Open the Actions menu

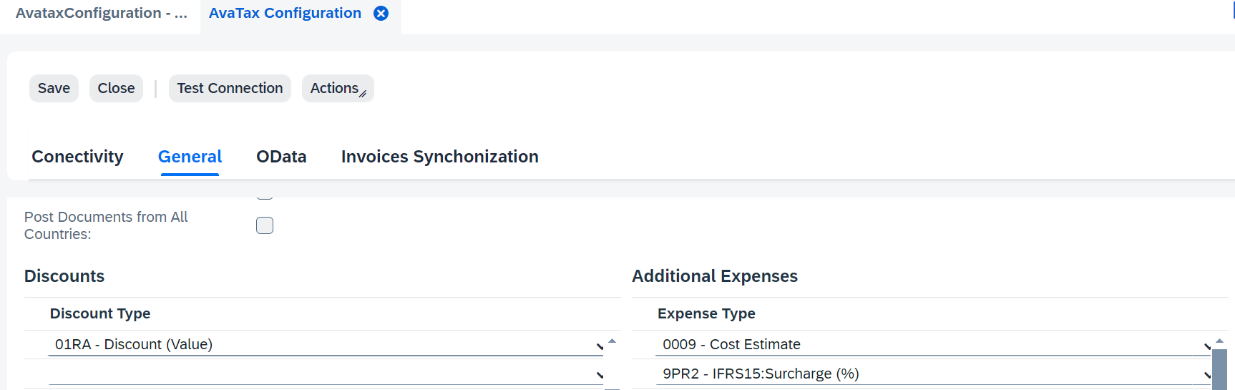click(338, 88)
